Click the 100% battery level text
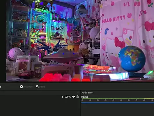This screenshot has width=154, height=116. 68,97
